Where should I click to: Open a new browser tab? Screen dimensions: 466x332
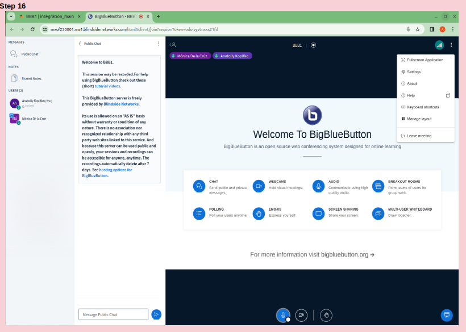tap(158, 16)
